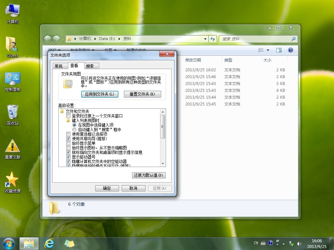This screenshot has height=250, width=334.
Task: Expand arrow after 计算机 in address path
Action: [x=95, y=39]
